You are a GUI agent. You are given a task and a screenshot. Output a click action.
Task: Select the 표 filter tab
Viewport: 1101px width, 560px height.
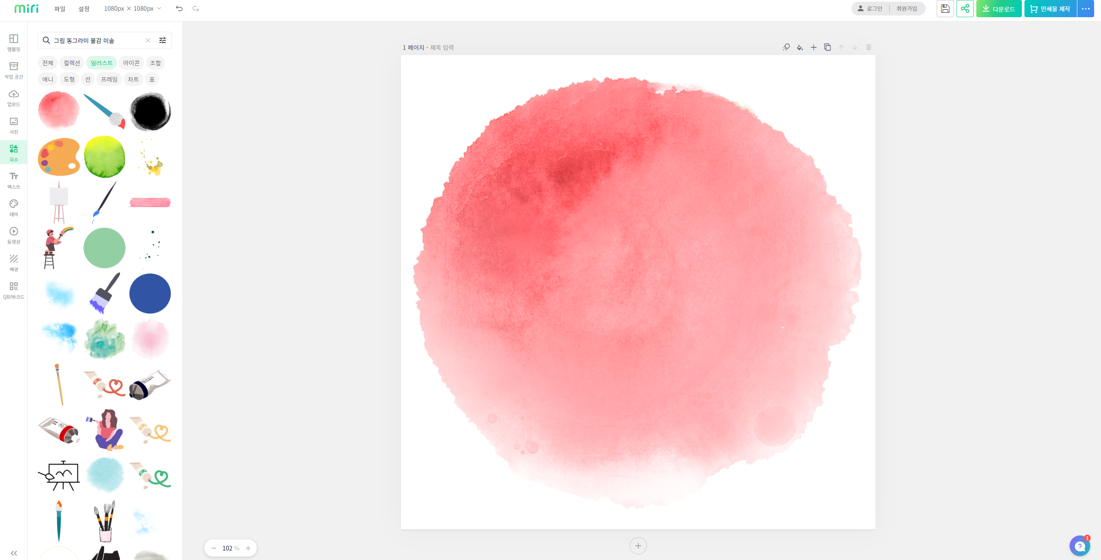(x=152, y=79)
